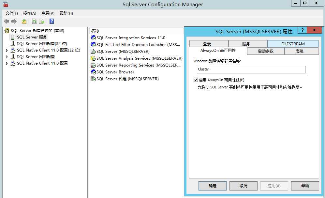Viewport: 325px width, 198px height.
Task: Open the 查看(V) menu
Action: [48, 13]
